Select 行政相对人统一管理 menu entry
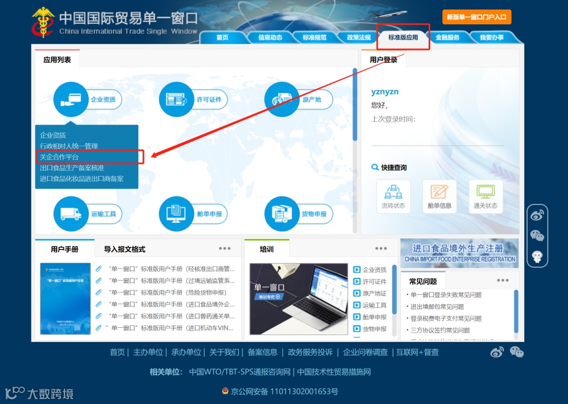568x404 pixels. coord(69,146)
